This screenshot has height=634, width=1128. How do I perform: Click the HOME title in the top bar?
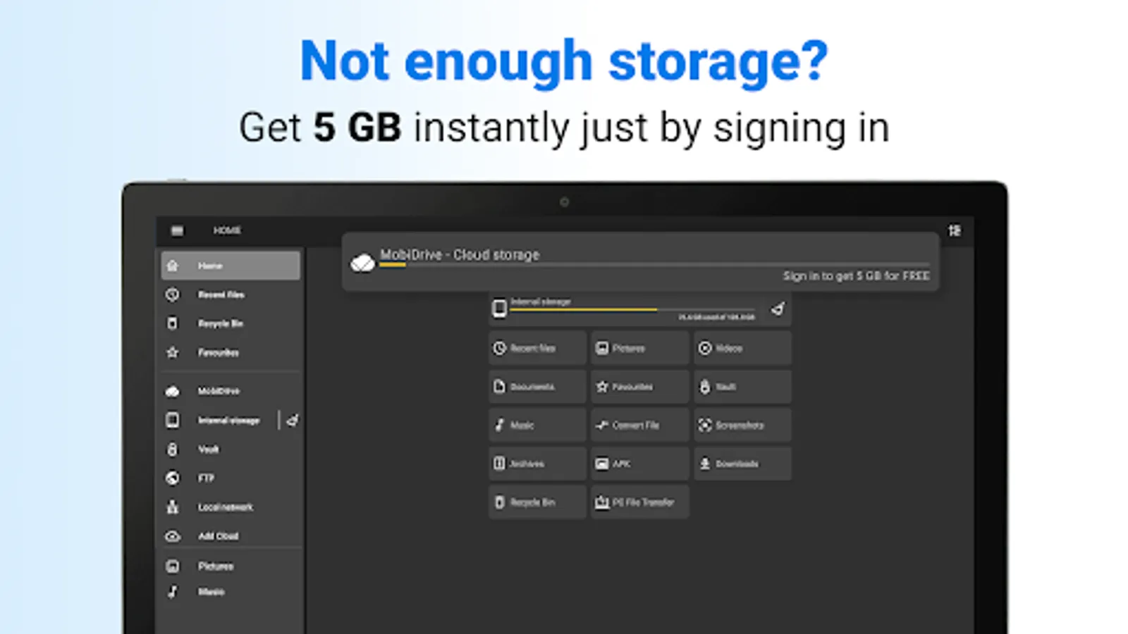(227, 230)
